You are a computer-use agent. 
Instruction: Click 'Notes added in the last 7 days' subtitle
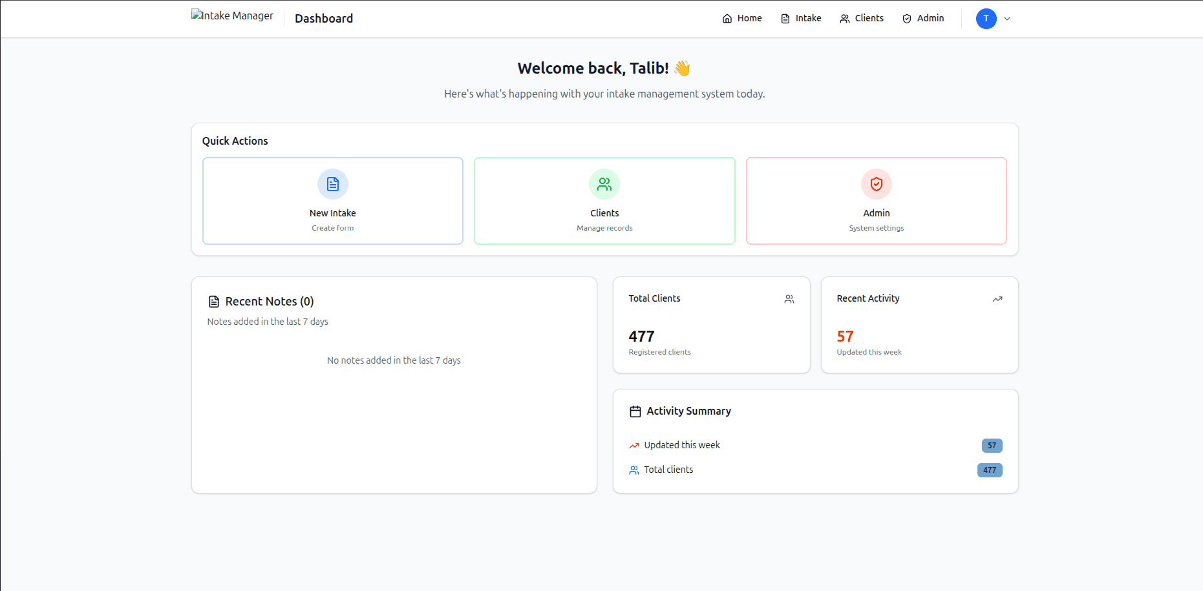tap(268, 322)
